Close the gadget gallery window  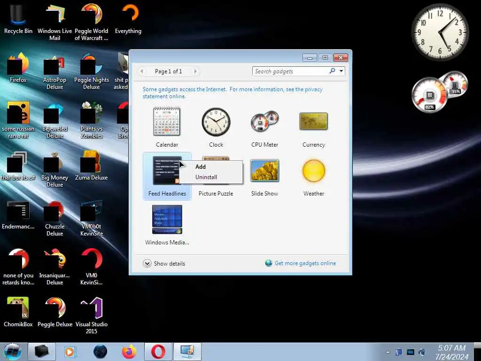pyautogui.click(x=341, y=58)
